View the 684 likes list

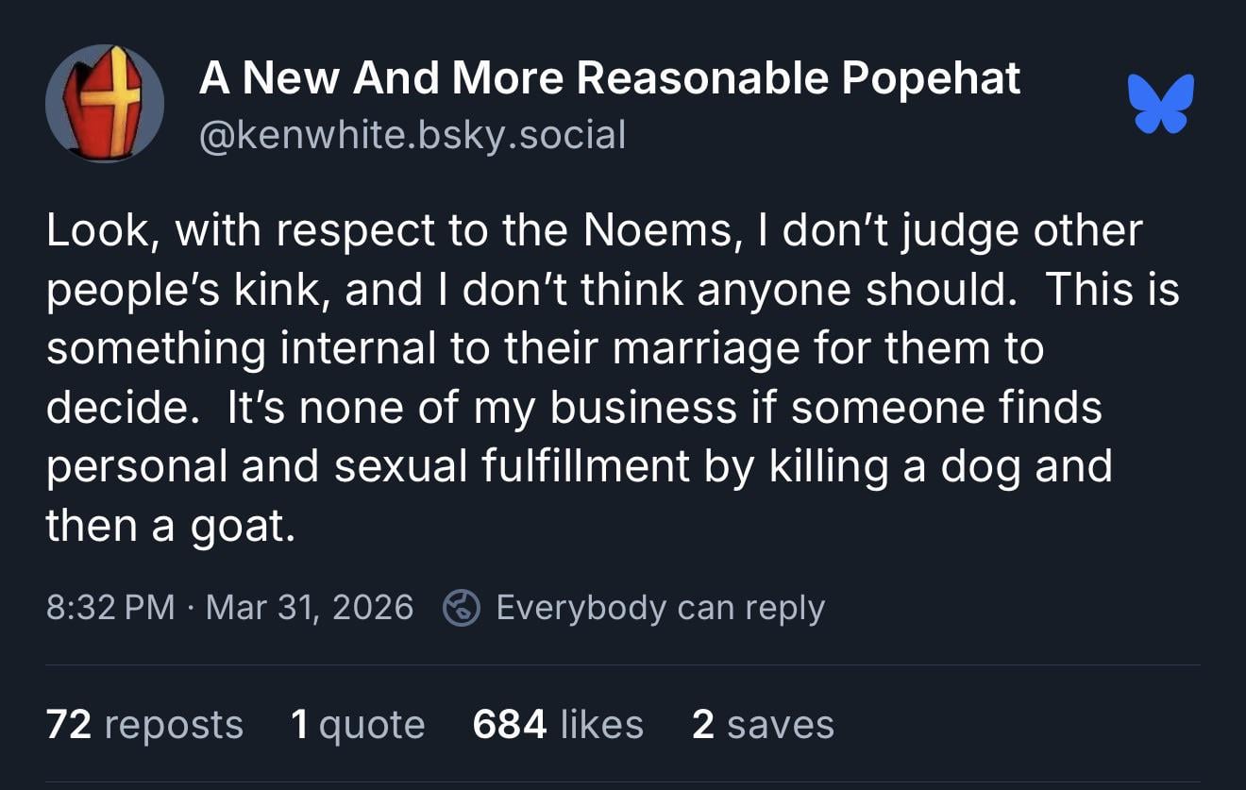point(558,725)
